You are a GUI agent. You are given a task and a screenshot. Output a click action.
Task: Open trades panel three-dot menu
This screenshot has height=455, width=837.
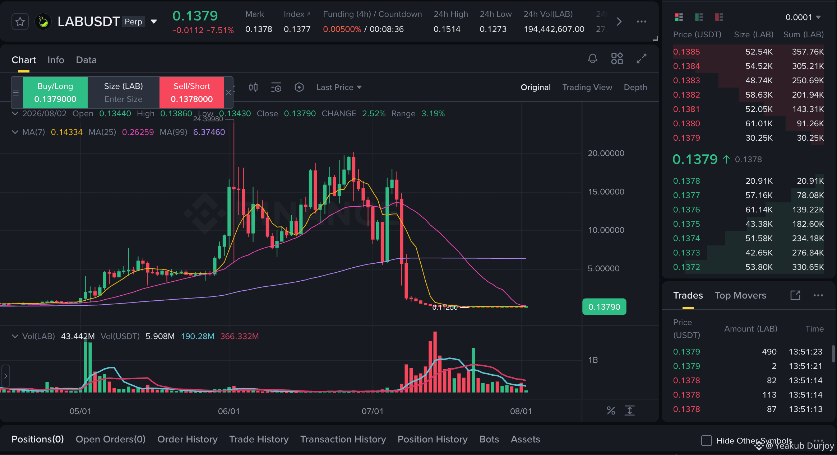click(x=818, y=295)
